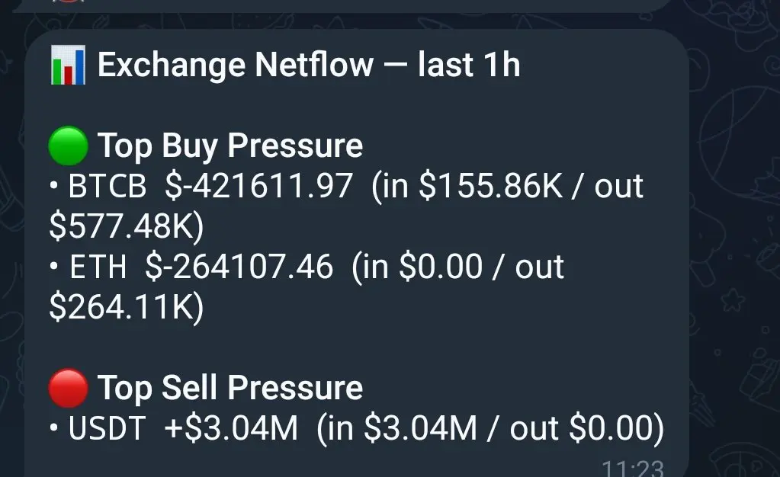Select the "last 1h" timeframe text
Screen dimensions: 780x477
(469, 66)
